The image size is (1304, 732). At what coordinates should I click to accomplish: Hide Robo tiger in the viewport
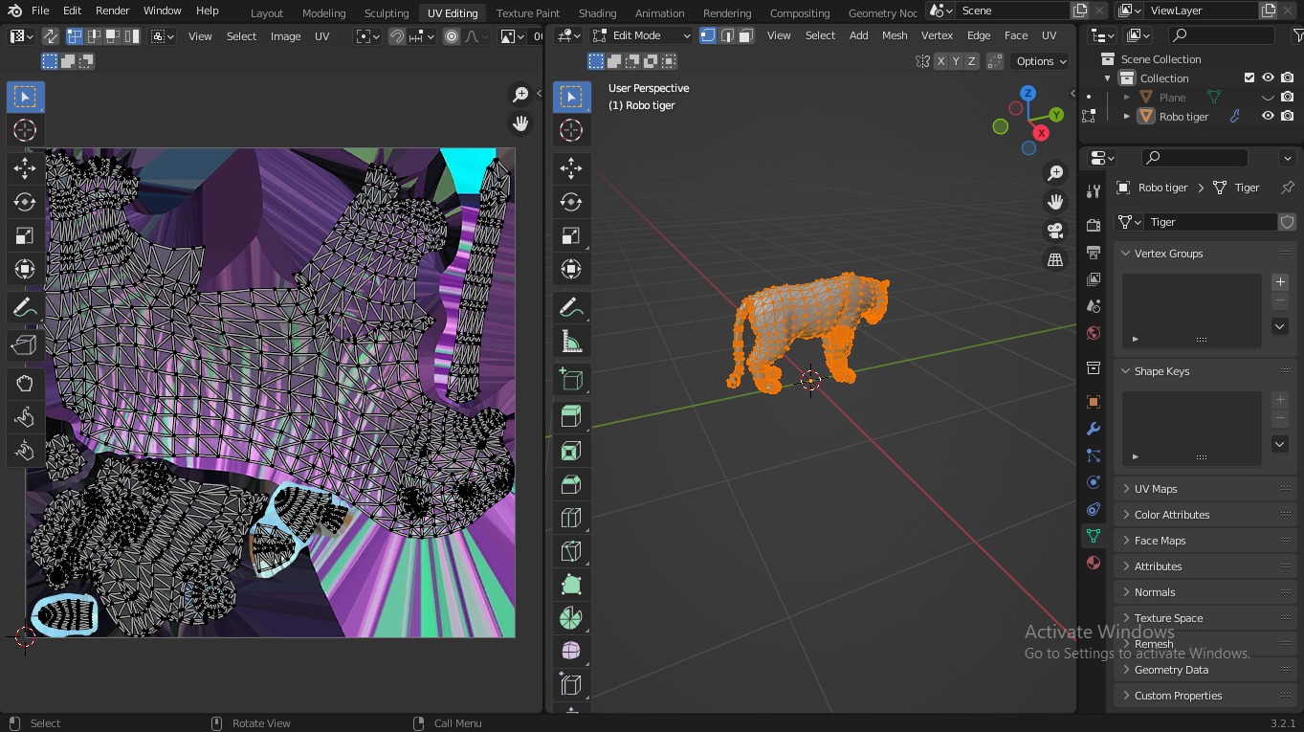(1268, 116)
